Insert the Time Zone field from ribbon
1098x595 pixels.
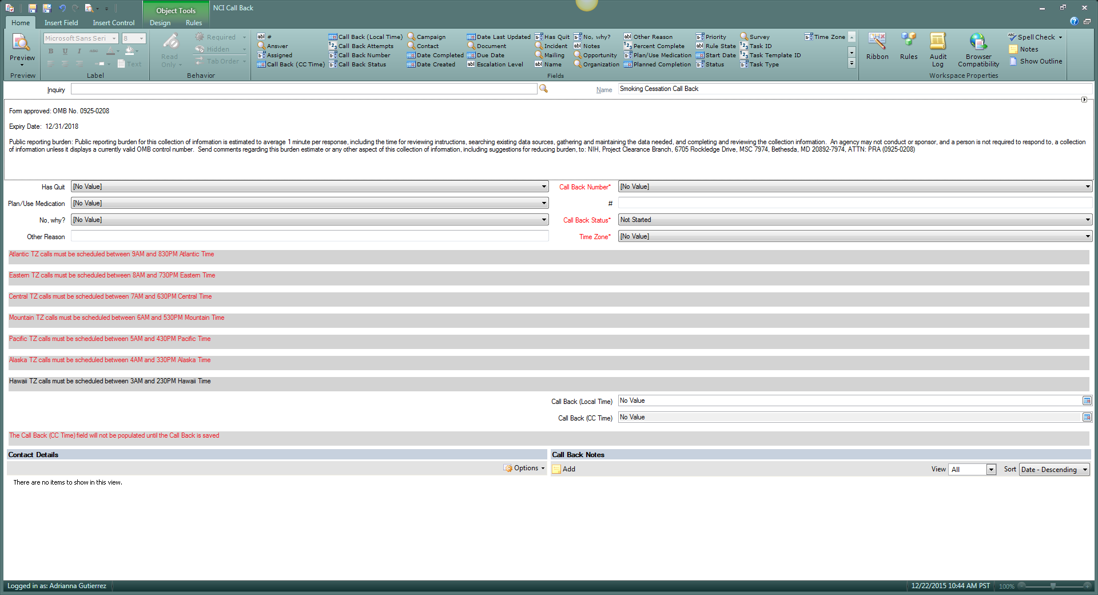[825, 37]
